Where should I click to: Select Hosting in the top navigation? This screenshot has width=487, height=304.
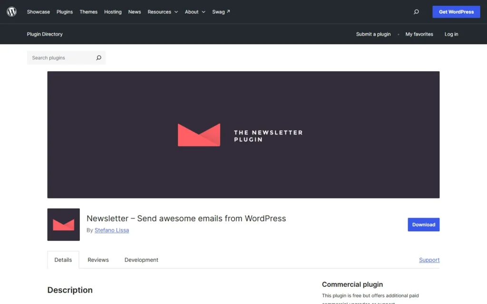113,12
